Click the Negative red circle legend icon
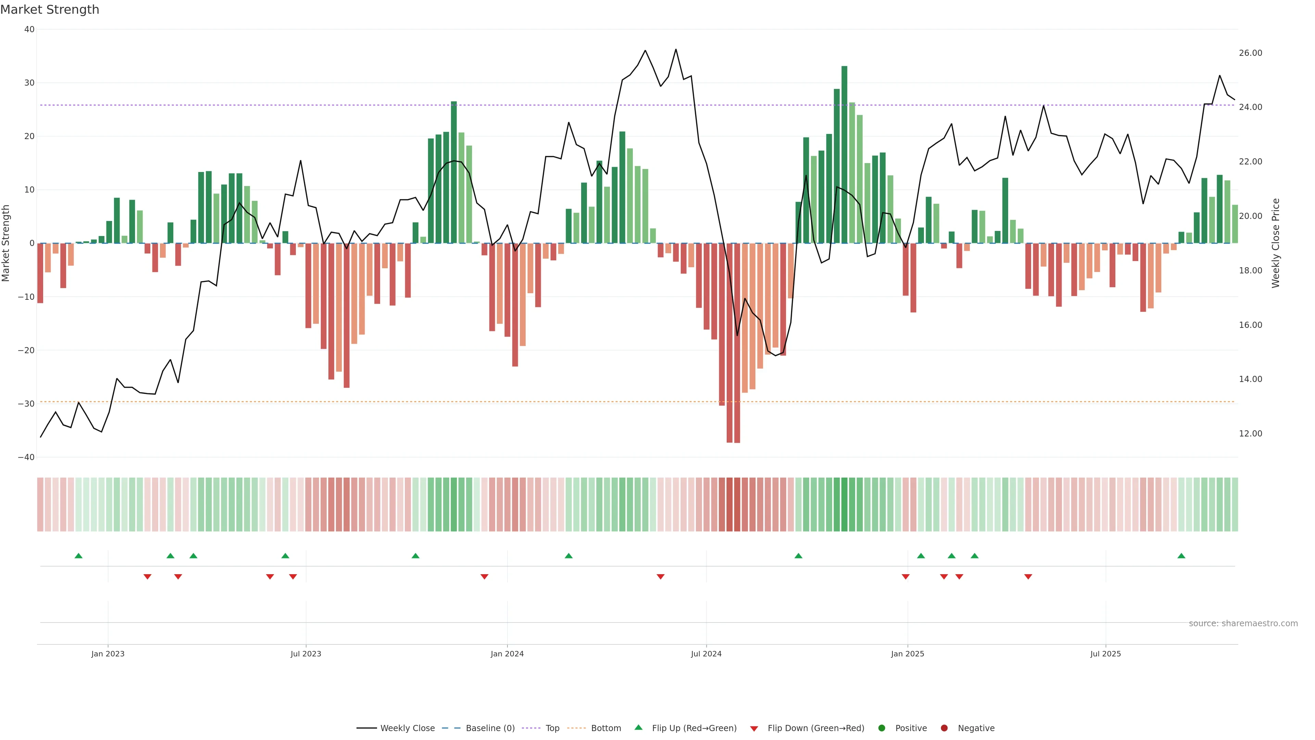 [944, 728]
